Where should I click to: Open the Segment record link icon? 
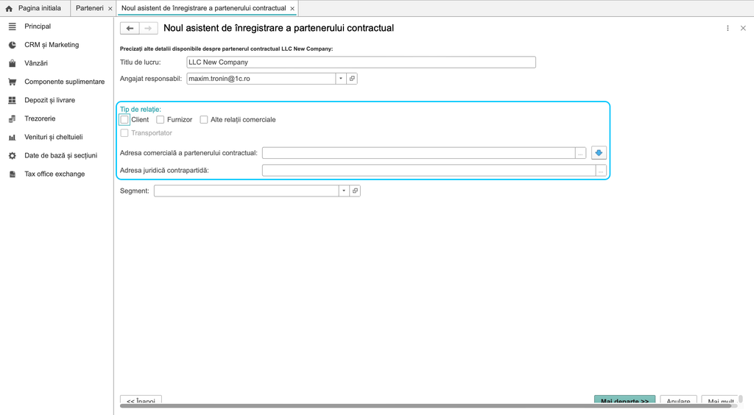[x=355, y=191]
